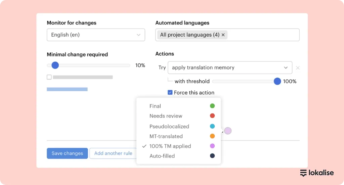Click Add another rule button
Image resolution: width=344 pixels, height=185 pixels.
click(x=113, y=153)
